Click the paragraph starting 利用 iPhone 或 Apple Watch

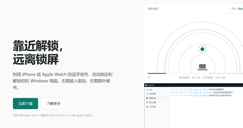(x=63, y=81)
